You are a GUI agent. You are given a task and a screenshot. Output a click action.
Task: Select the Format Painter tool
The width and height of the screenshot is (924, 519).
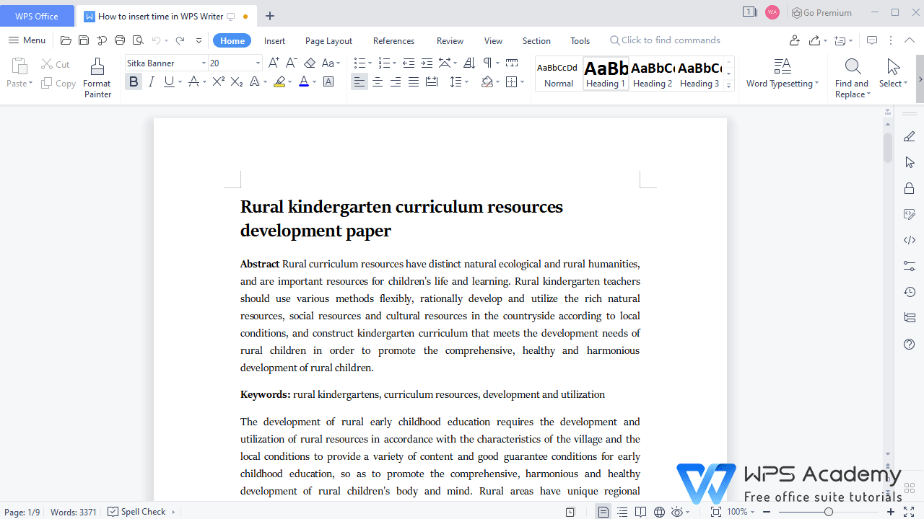(x=97, y=77)
